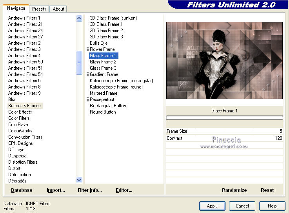Screen dimensions: 289x213
Task: Choose Kaleidoscopic Frame (rectangular) filter
Action: (x=121, y=80)
